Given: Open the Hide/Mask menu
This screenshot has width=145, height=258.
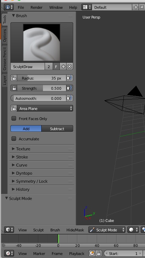Looking at the screenshot, I should click(x=75, y=230).
